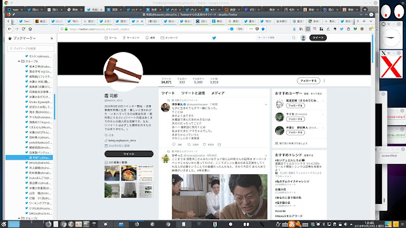This screenshot has height=228, width=406.
Task: Expand the first tweet's dropdown chevron
Action: [x=266, y=104]
